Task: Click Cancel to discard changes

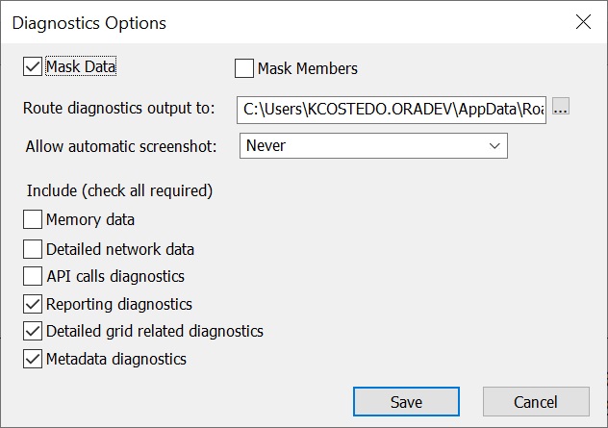Action: coord(535,402)
